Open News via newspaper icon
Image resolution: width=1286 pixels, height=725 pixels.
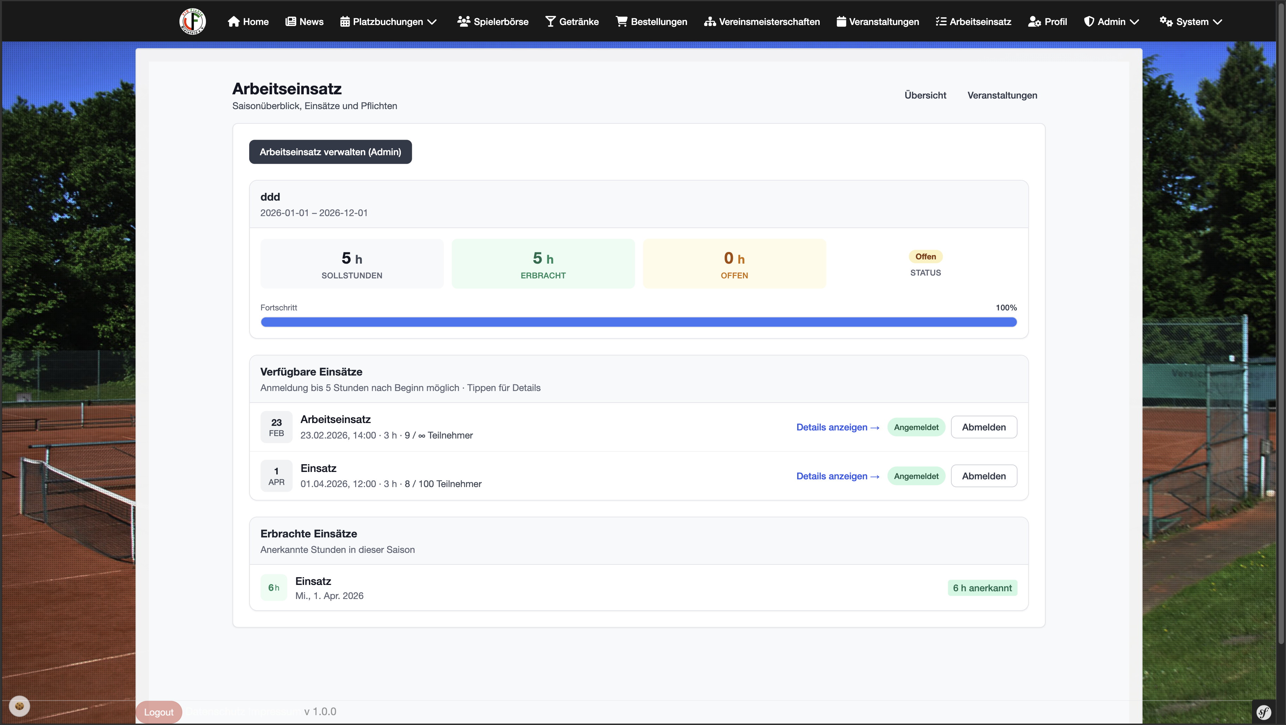[291, 21]
